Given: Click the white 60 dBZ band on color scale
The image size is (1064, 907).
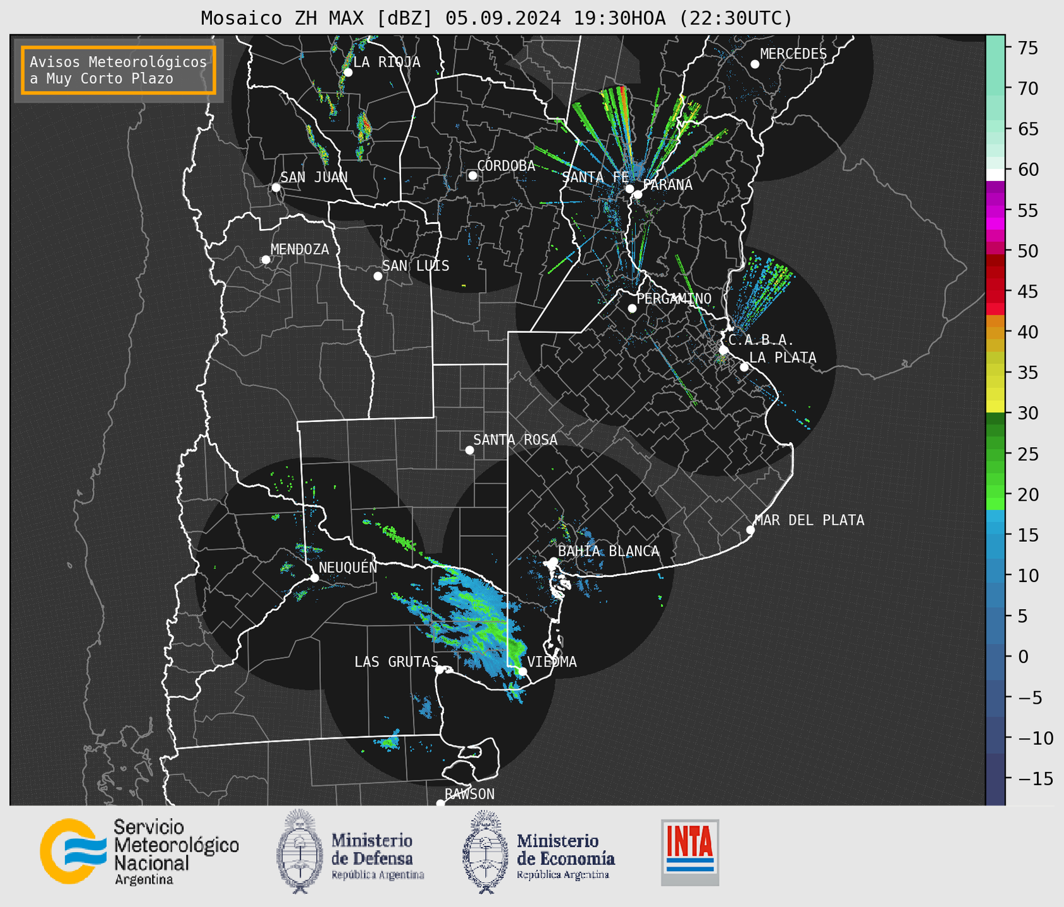Looking at the screenshot, I should (995, 174).
